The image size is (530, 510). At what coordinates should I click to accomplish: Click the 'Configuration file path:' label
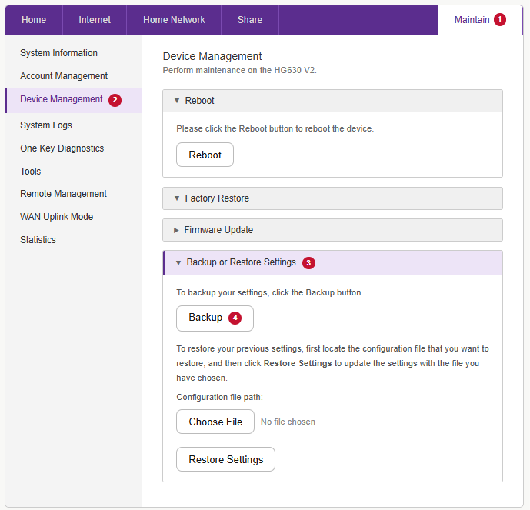pos(220,397)
